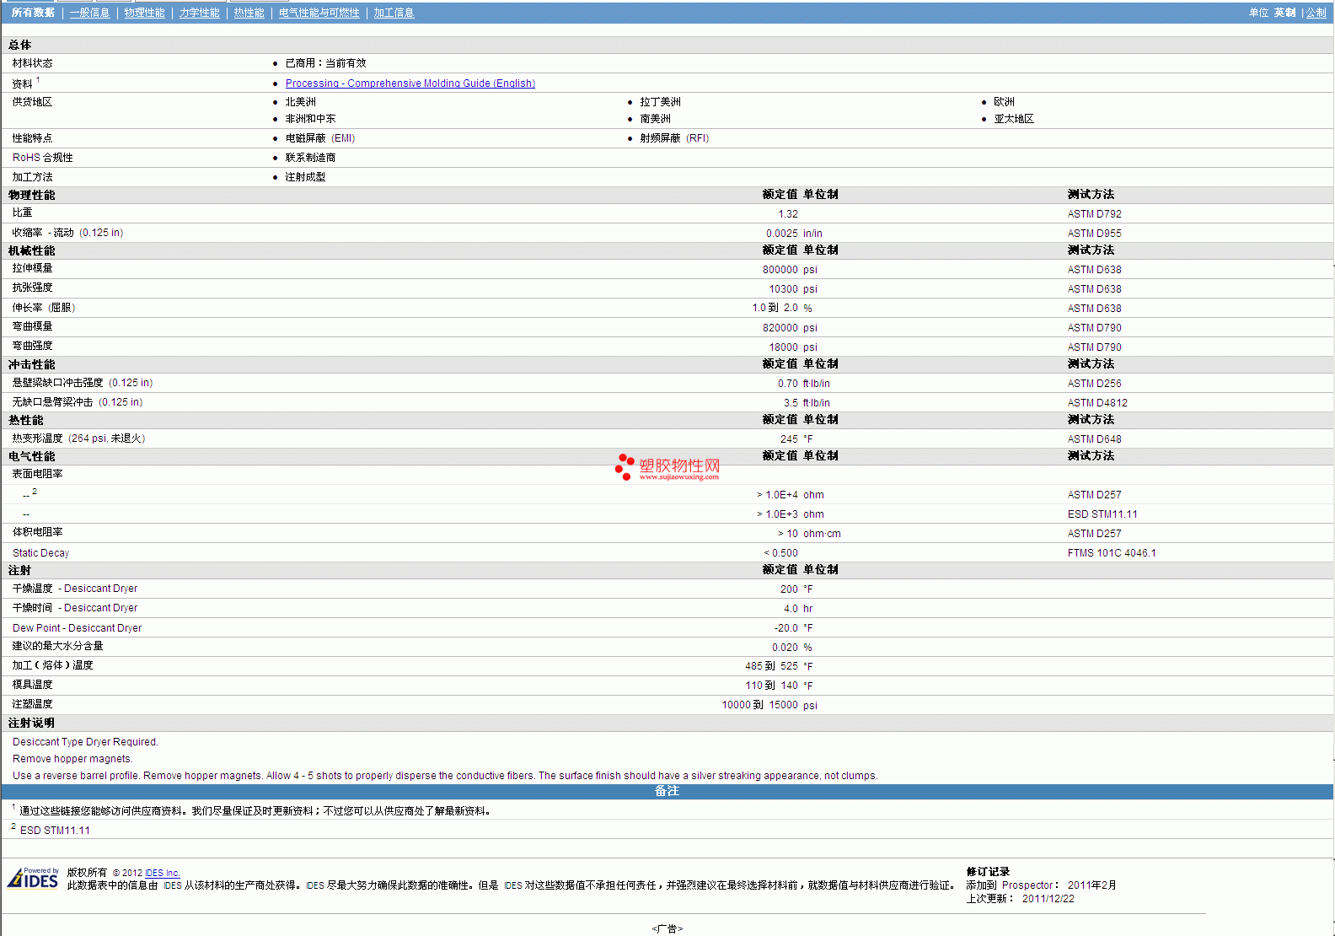The width and height of the screenshot is (1335, 936).
Task: Click the IDES logo
Action: 33,878
